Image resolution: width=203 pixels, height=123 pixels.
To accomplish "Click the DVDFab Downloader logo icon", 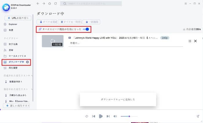I will (6, 7).
